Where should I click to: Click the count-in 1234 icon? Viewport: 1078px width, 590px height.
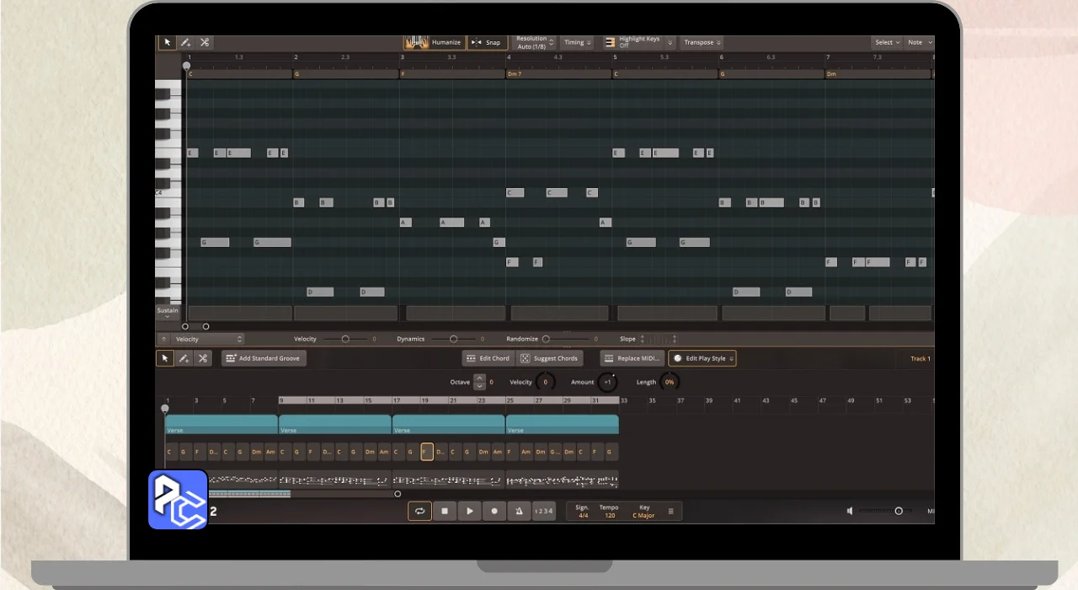point(544,511)
